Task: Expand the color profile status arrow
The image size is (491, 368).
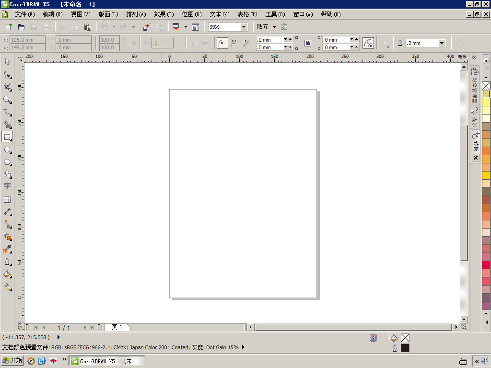Action: pyautogui.click(x=243, y=347)
